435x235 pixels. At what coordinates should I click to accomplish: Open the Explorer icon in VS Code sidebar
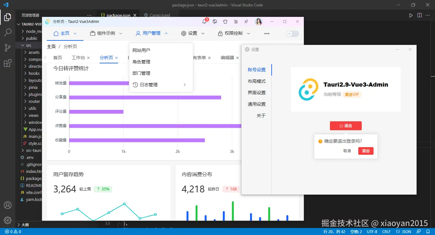click(x=8, y=18)
